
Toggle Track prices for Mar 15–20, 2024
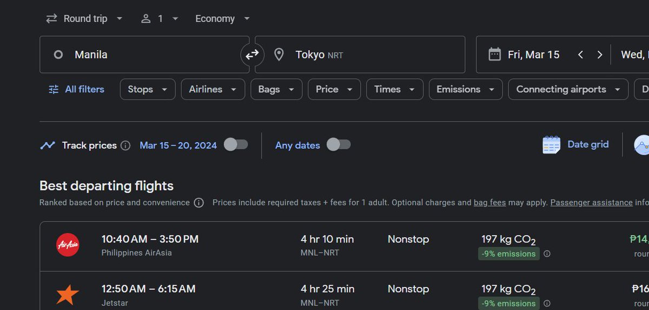click(236, 145)
